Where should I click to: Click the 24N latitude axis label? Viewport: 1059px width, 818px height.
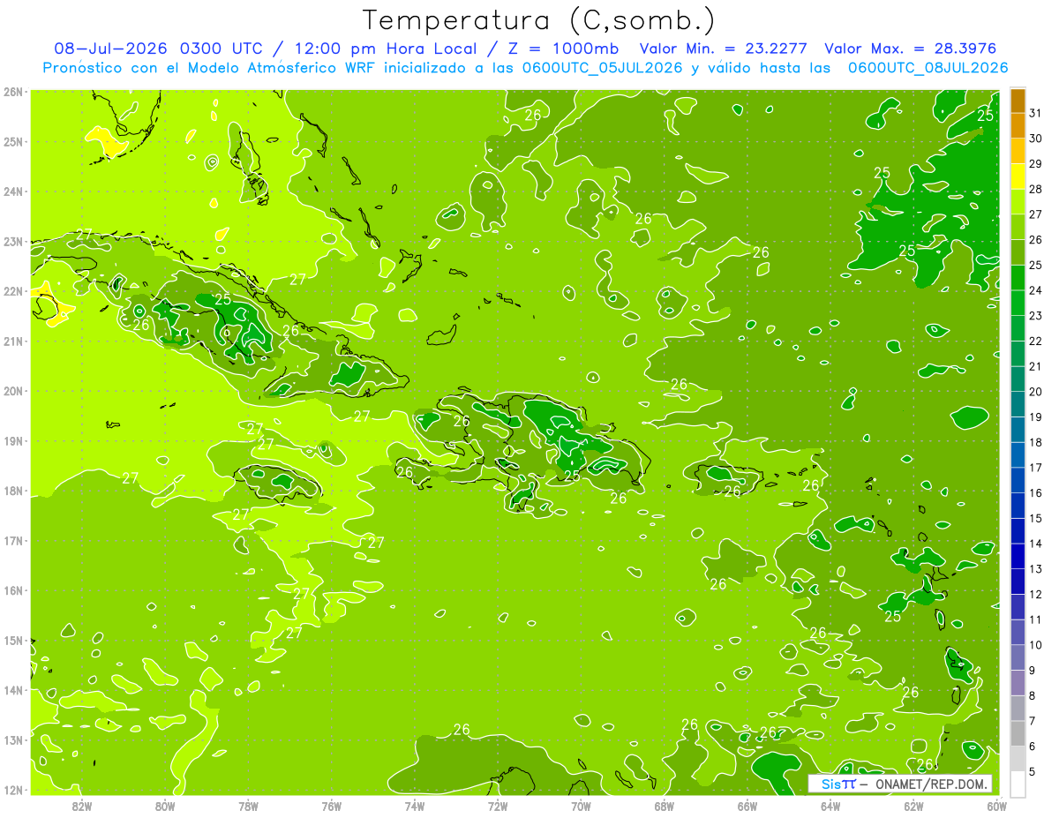13,191
